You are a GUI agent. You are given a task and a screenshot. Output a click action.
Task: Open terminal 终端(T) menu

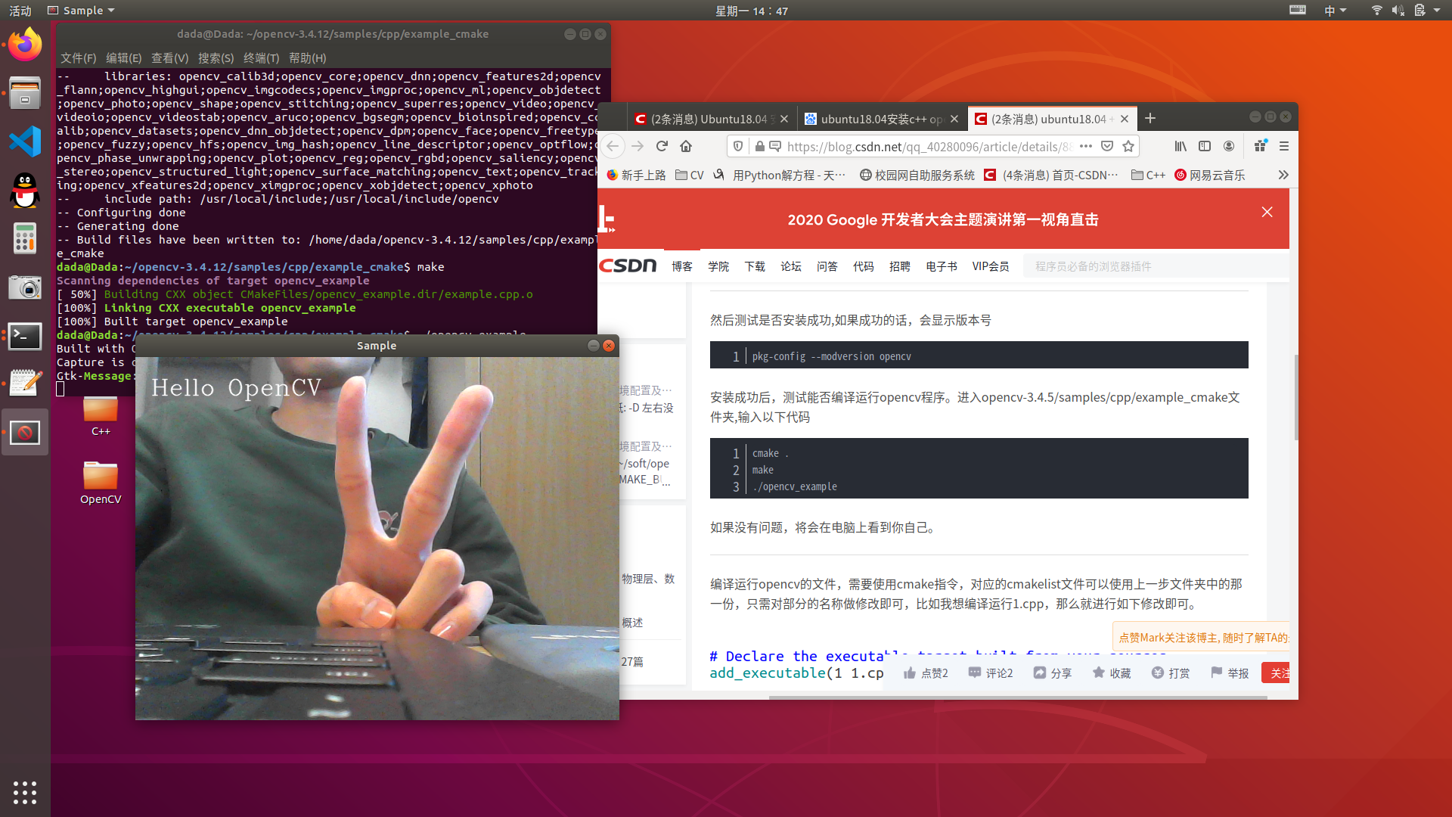click(x=262, y=58)
